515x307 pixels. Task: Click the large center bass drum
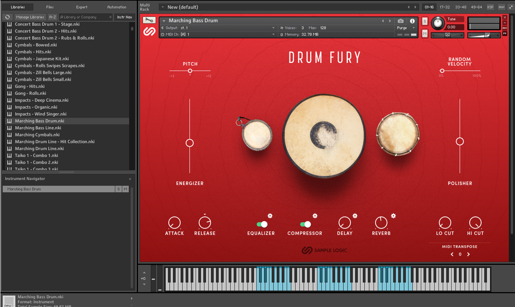point(324,136)
